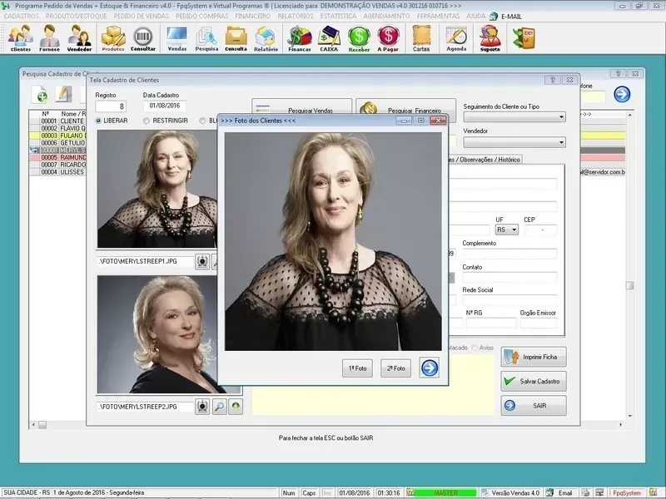
Task: Open the CAIXA cash register icon
Action: coord(329,37)
